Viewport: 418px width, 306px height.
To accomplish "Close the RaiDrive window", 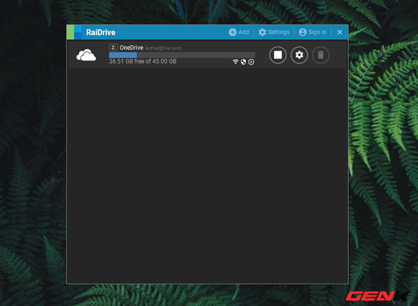I will pyautogui.click(x=340, y=32).
